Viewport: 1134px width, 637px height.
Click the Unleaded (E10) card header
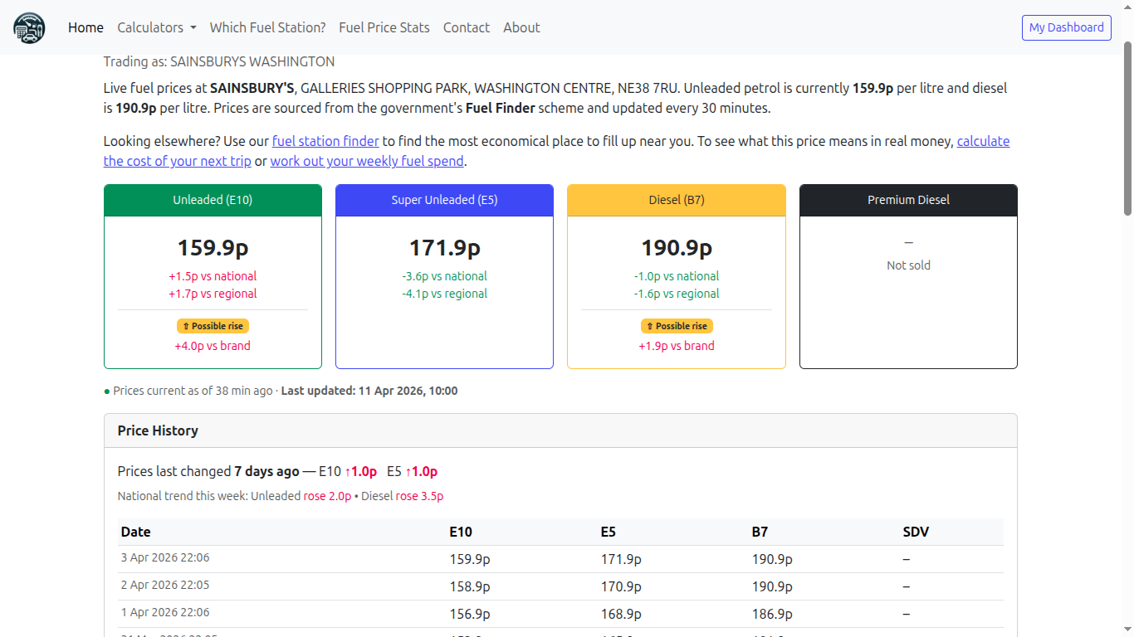[x=213, y=200]
